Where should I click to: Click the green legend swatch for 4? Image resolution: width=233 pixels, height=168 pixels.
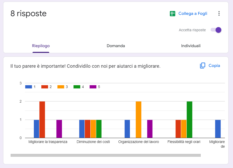click(x=77, y=87)
